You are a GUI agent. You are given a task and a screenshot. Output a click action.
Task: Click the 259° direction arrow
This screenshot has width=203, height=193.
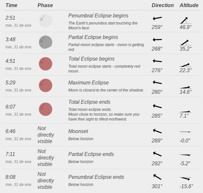pos(157,18)
